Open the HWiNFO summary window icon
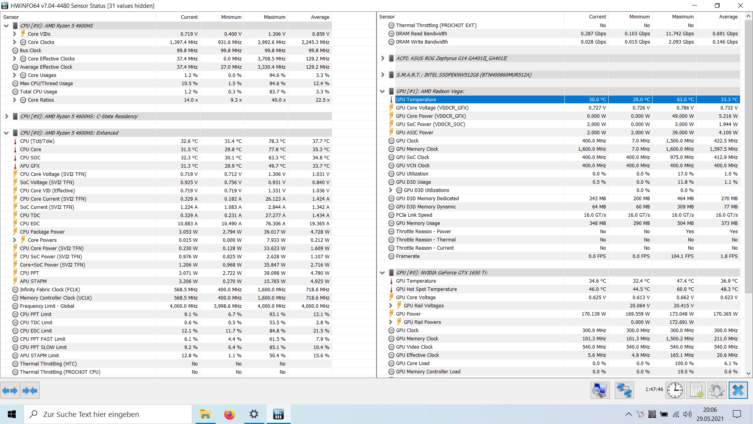 [x=600, y=390]
